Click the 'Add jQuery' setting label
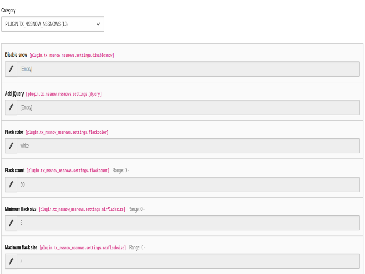 [14, 94]
